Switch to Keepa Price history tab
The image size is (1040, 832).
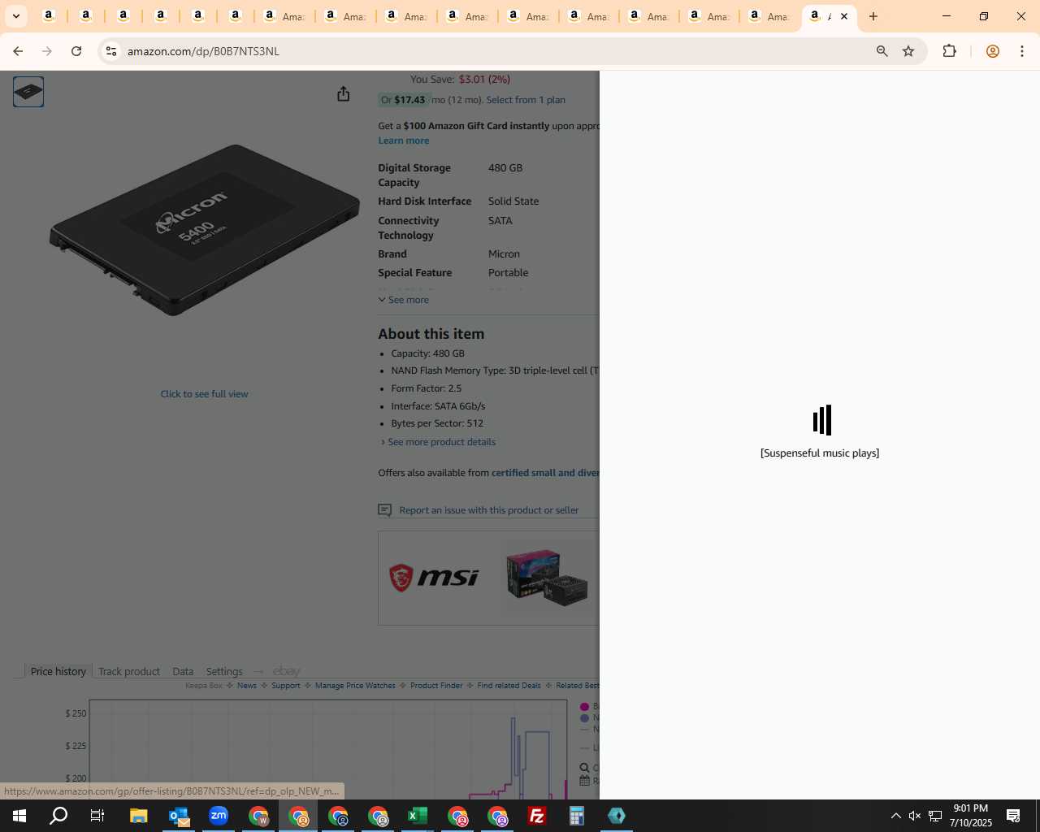[58, 671]
